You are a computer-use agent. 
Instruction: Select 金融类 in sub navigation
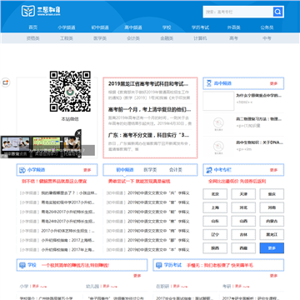(x=167, y=38)
